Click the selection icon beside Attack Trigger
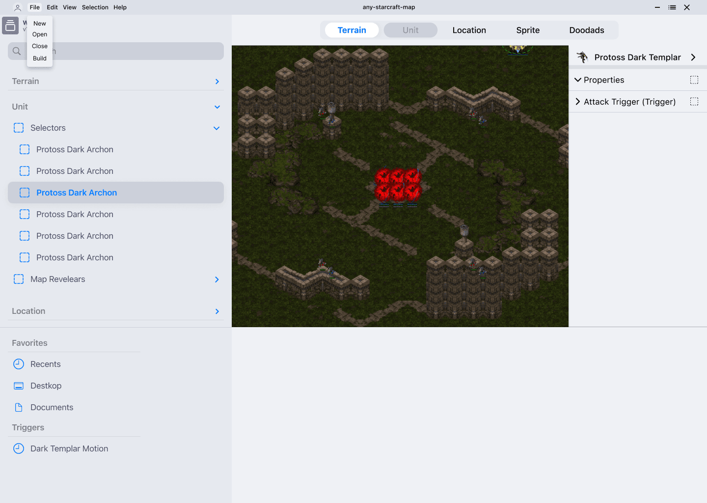Image resolution: width=707 pixels, height=503 pixels. [x=694, y=102]
